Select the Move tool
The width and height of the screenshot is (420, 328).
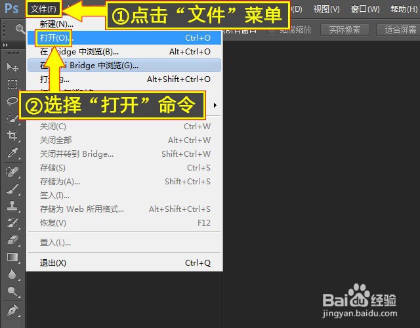pos(12,67)
